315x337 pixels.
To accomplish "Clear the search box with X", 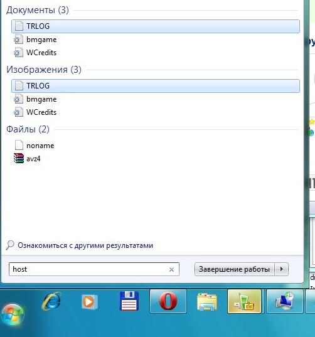I will [171, 269].
